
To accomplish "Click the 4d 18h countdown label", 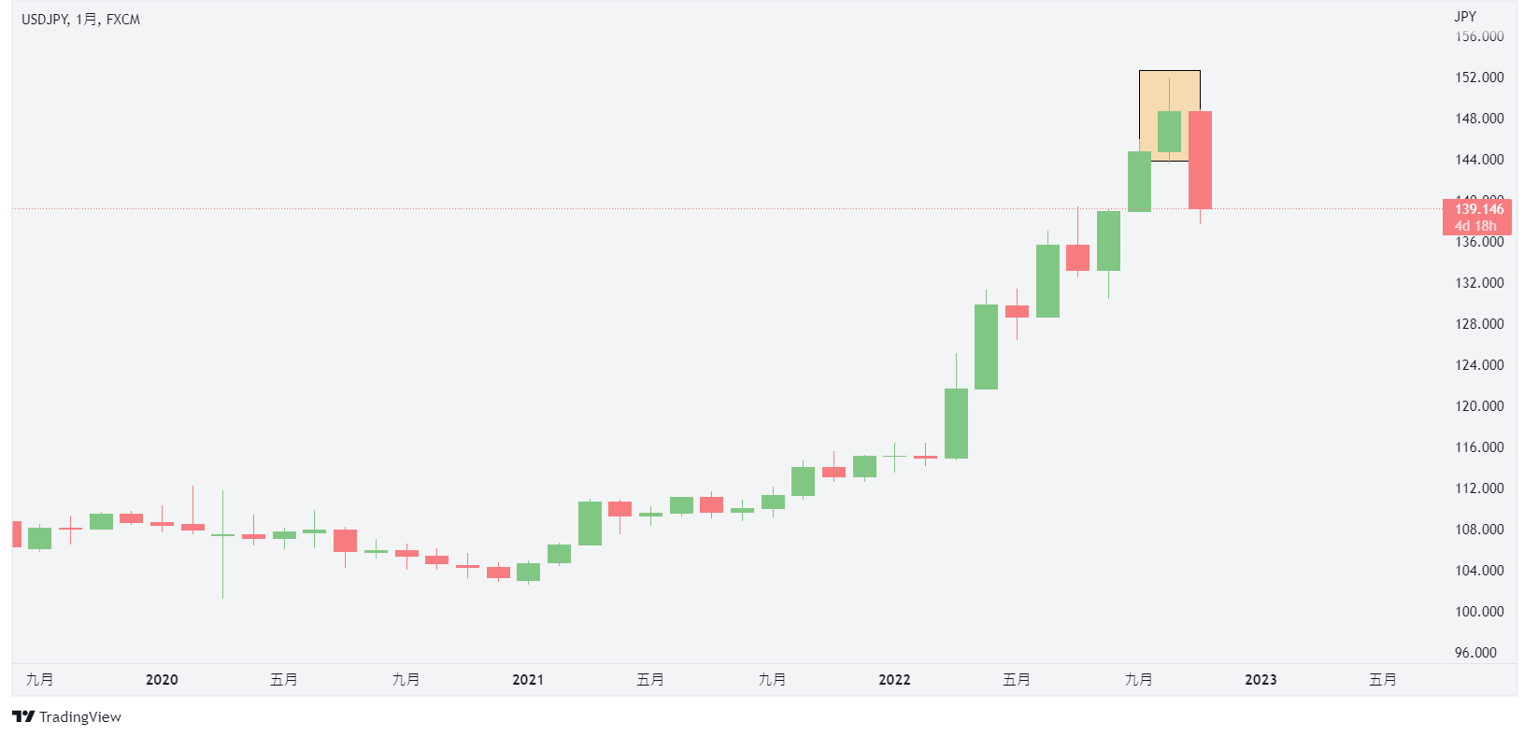I will tap(1475, 226).
